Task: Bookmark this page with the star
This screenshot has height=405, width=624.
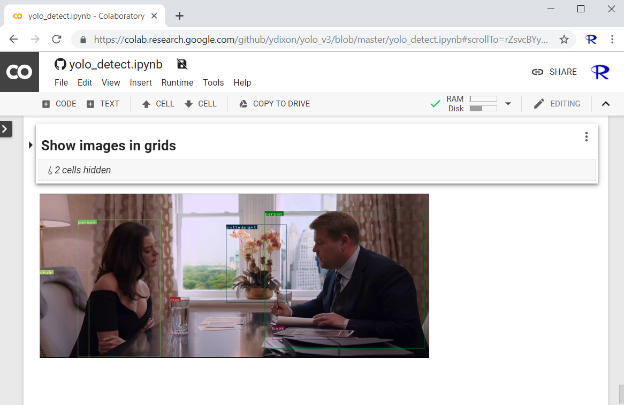Action: (564, 40)
